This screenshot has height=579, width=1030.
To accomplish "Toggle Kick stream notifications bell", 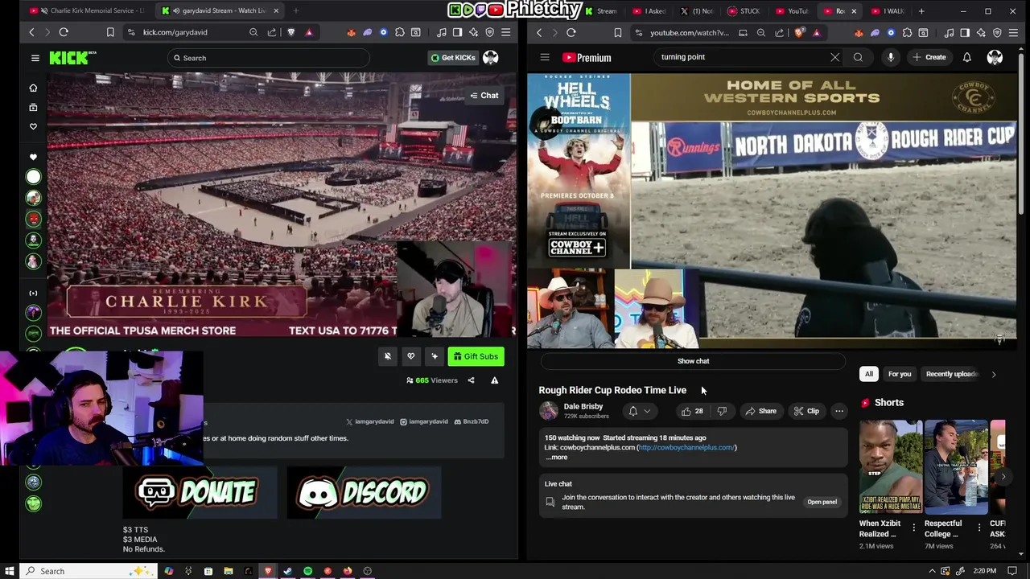I will click(x=387, y=356).
